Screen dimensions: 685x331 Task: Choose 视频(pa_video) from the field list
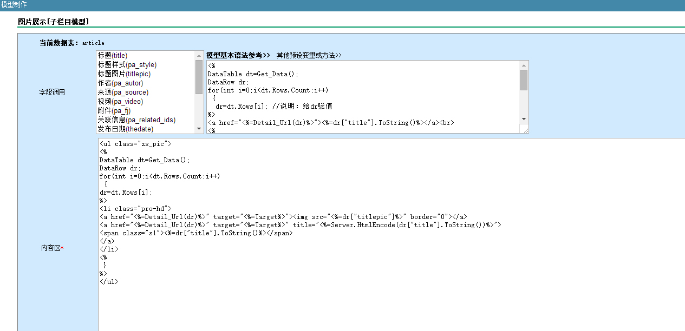pyautogui.click(x=120, y=101)
